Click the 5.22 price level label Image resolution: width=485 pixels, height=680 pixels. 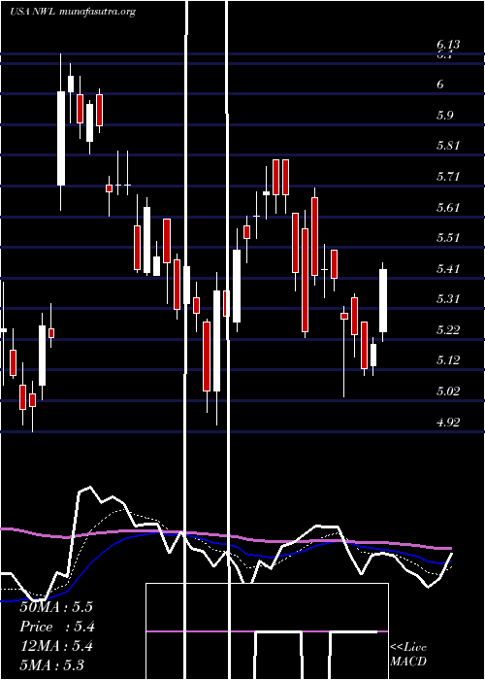(x=448, y=330)
